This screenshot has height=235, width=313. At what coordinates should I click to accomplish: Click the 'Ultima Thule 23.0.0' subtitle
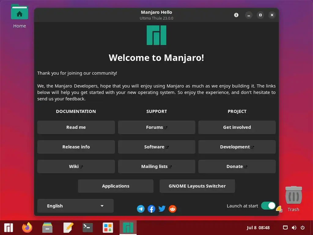pos(156,18)
